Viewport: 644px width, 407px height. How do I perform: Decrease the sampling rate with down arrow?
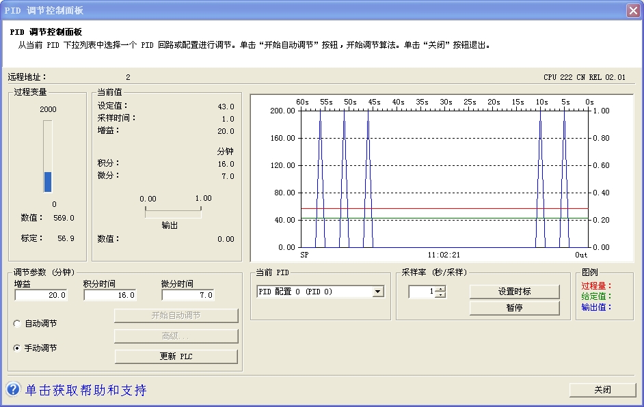coord(440,294)
